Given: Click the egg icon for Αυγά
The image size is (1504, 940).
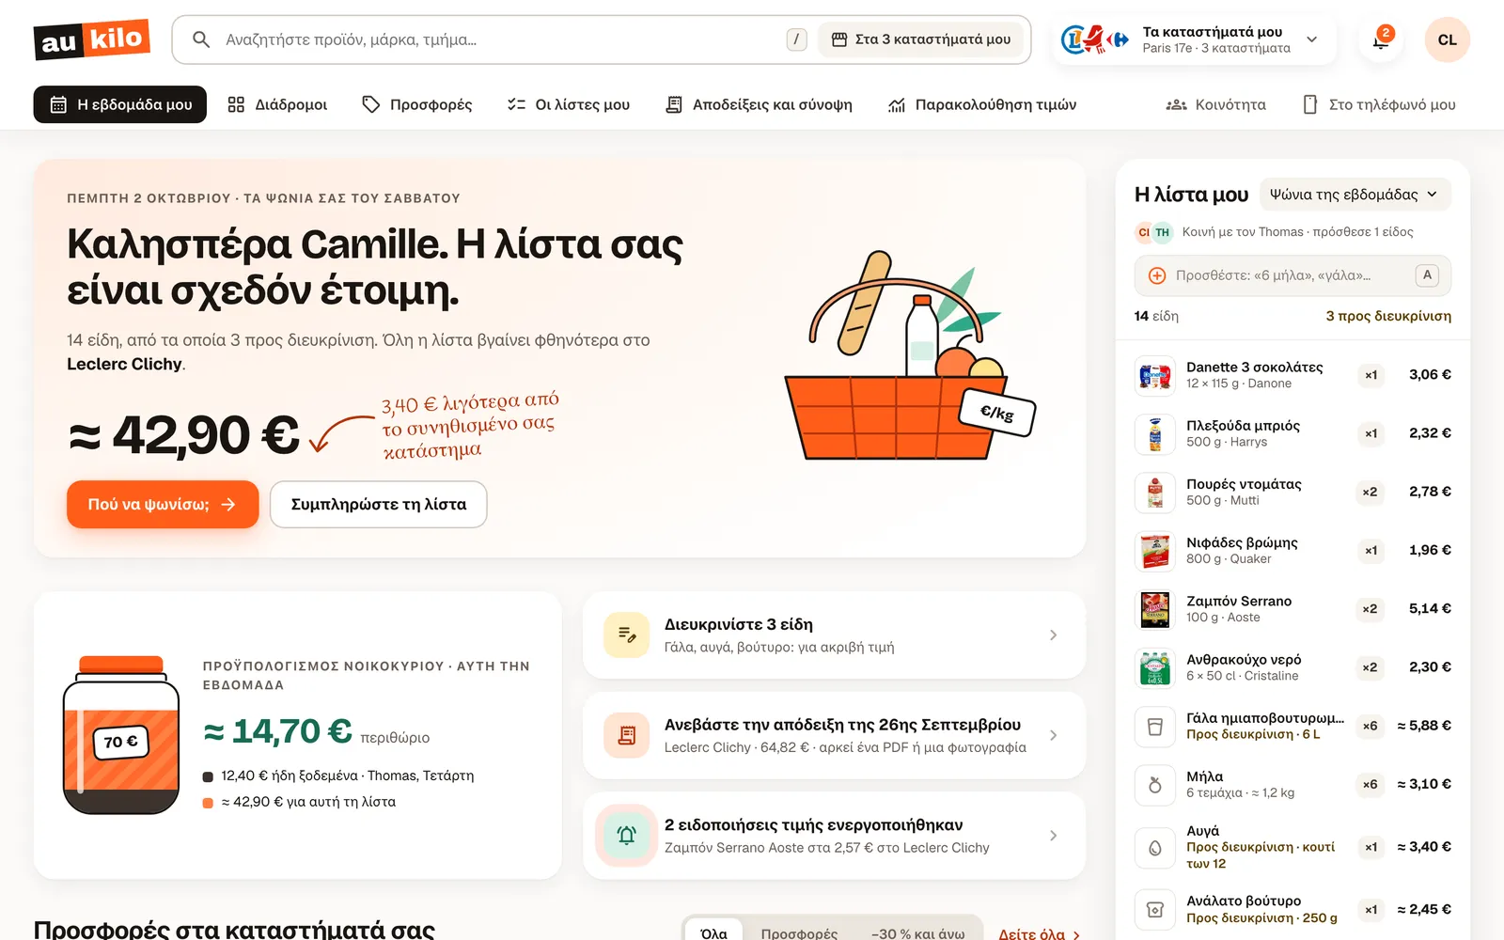Looking at the screenshot, I should pos(1155,848).
